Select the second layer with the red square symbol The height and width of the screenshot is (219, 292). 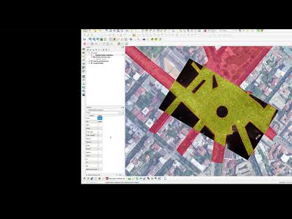point(102,57)
